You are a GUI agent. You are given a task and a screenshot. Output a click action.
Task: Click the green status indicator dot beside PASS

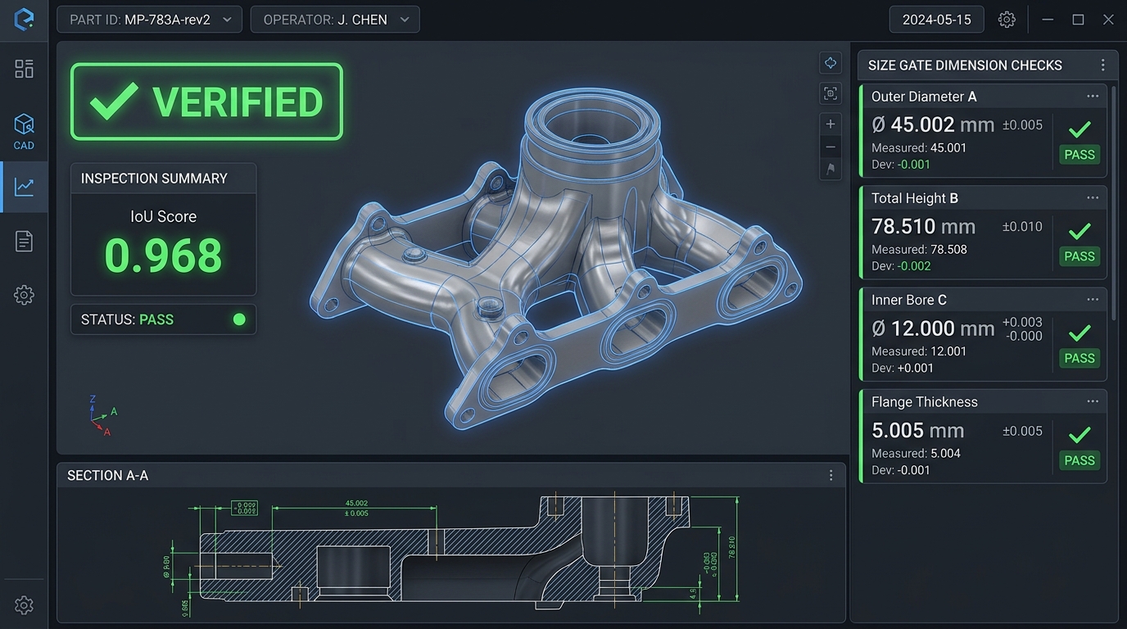239,319
